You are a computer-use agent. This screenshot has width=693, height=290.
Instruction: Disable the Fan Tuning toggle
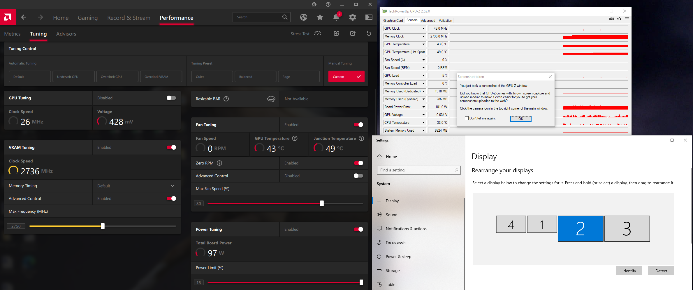pyautogui.click(x=358, y=125)
